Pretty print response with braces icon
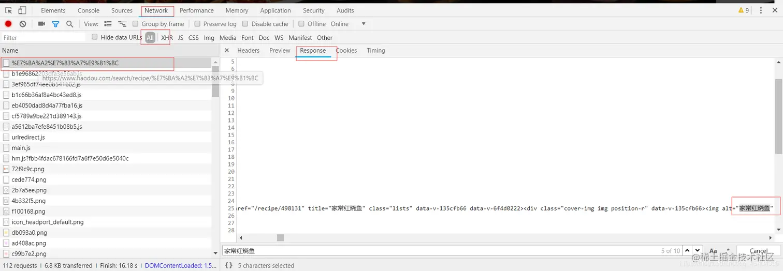The height and width of the screenshot is (271, 783). click(x=228, y=265)
